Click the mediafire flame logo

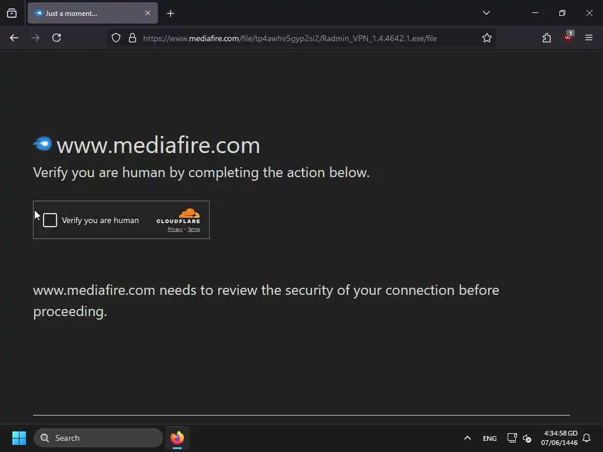click(x=42, y=144)
